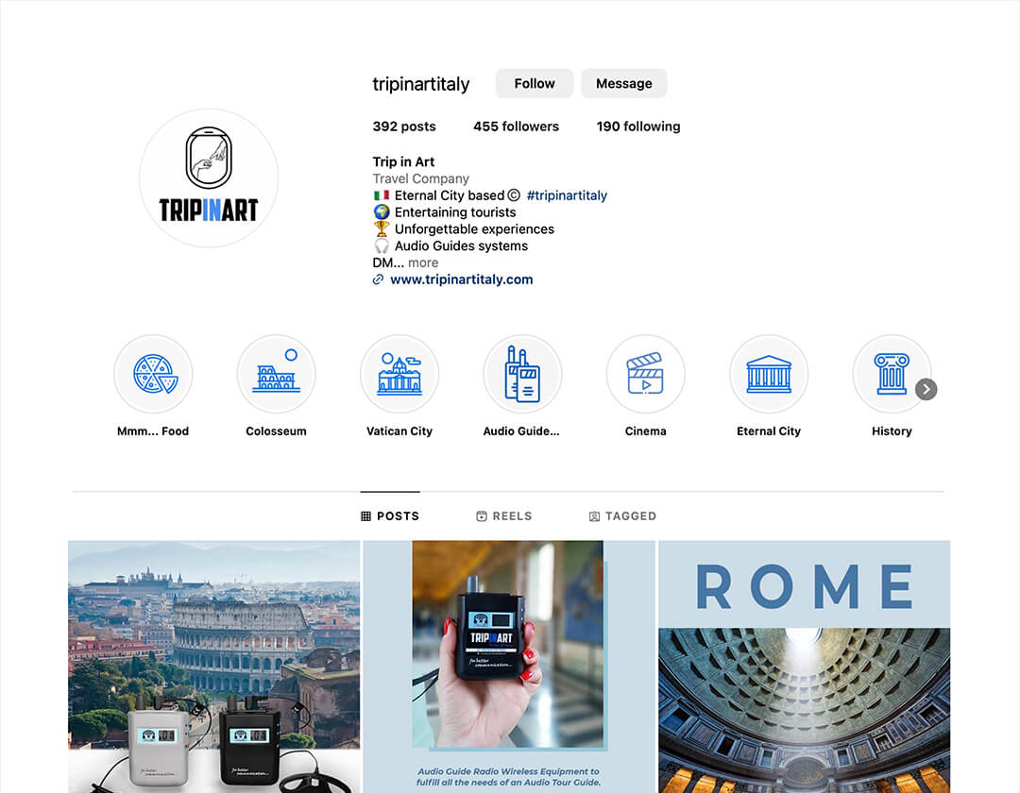Open the Cinema clapperboard highlight
1020x793 pixels.
645,374
